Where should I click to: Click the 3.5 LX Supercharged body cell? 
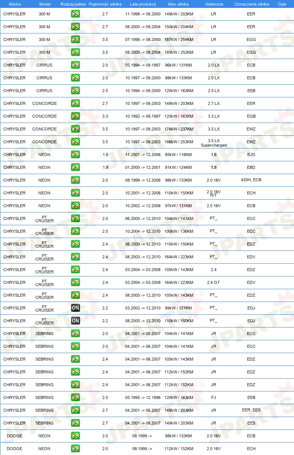(x=214, y=143)
